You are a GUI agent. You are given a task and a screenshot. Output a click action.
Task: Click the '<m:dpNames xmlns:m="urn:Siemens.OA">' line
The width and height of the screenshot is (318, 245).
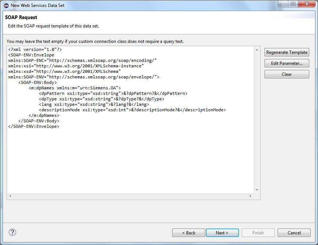pyautogui.click(x=75, y=88)
